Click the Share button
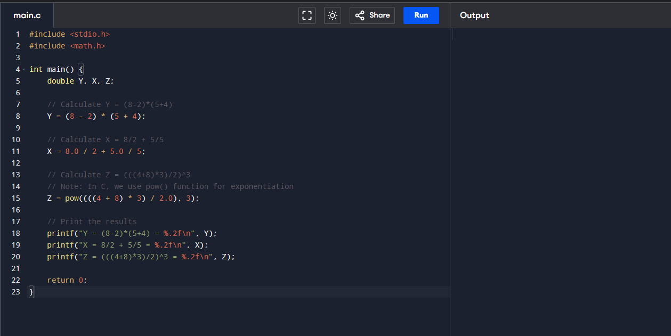 [x=372, y=15]
